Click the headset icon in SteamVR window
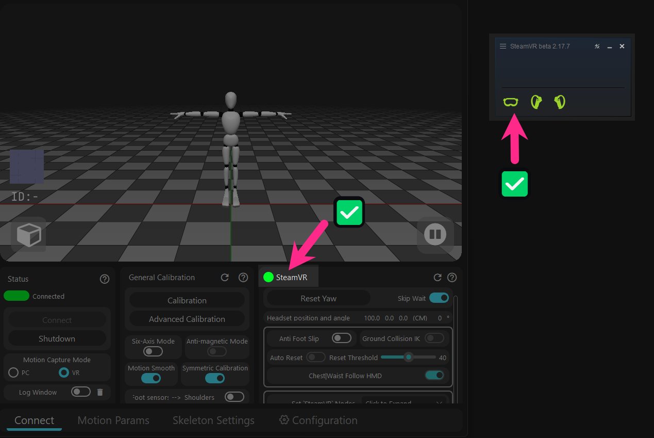Screen dimensions: 654x438 511,102
